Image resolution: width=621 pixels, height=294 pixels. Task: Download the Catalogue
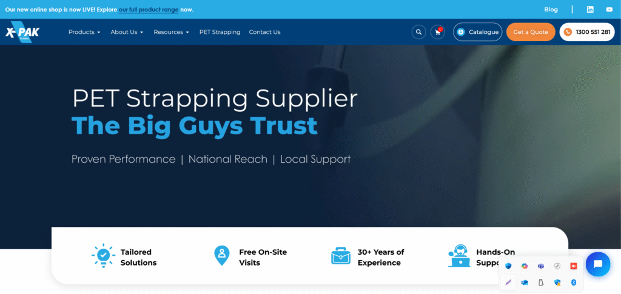pos(478,32)
